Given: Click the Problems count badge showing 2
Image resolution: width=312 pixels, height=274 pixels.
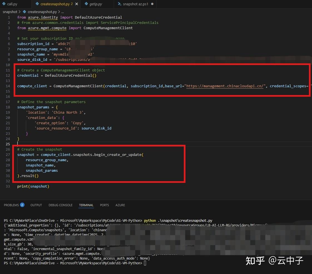Looking at the screenshot, I should click(22, 205).
